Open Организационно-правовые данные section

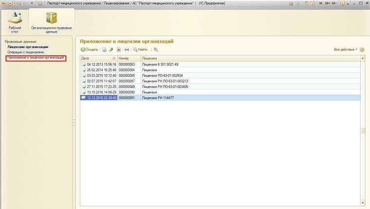pos(51,22)
